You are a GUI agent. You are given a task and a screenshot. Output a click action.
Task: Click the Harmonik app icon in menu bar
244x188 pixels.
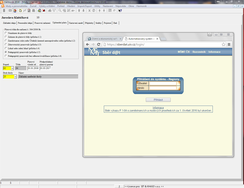pyautogui.click(x=3, y=6)
